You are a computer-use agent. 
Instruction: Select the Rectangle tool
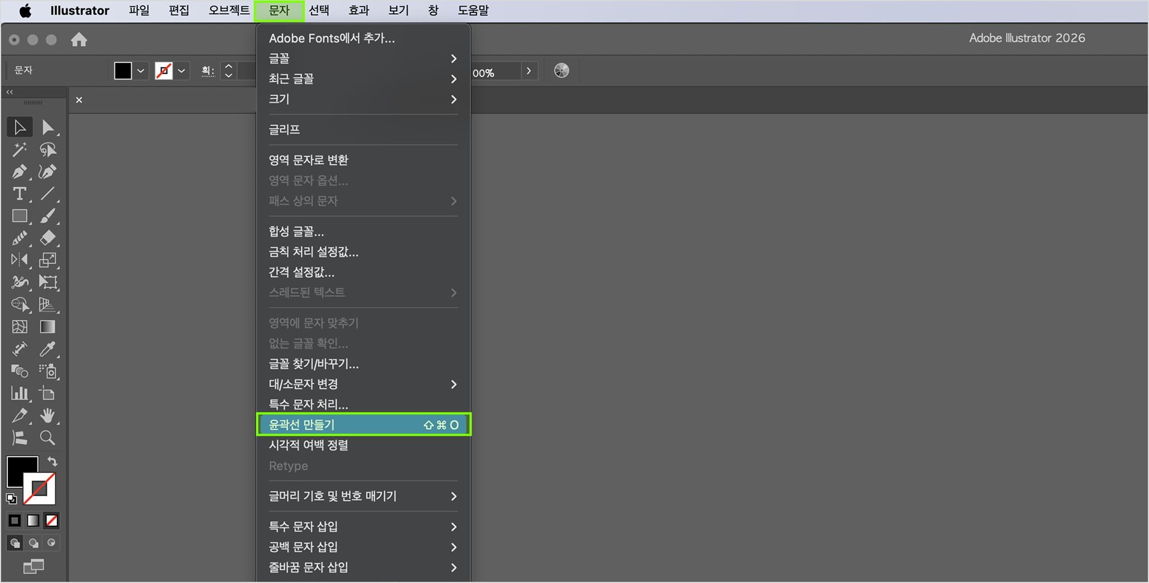pos(19,216)
